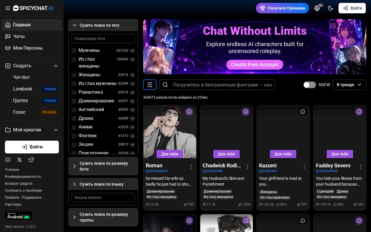Check the Женщины tag checkbox
Image resolution: width=371 pixels, height=232 pixels.
(74, 75)
